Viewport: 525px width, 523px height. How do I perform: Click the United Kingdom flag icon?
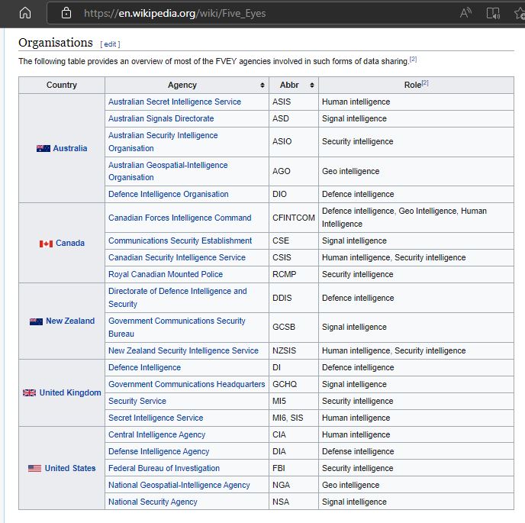tap(30, 392)
